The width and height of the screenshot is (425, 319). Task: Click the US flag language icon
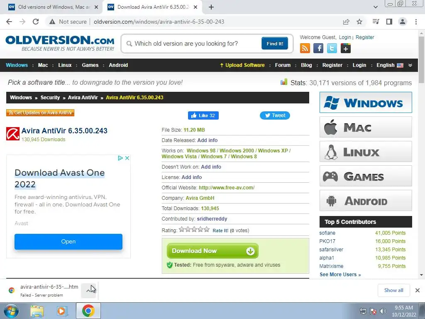click(x=400, y=65)
